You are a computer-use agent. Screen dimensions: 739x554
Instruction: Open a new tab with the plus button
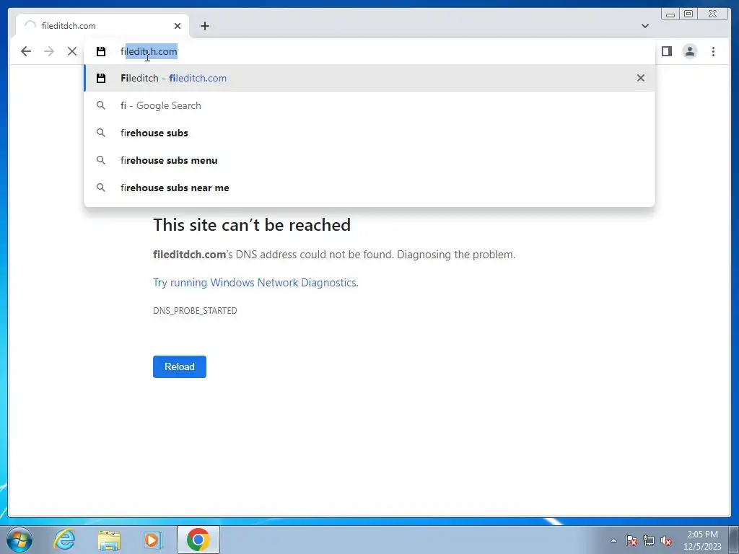tap(204, 26)
